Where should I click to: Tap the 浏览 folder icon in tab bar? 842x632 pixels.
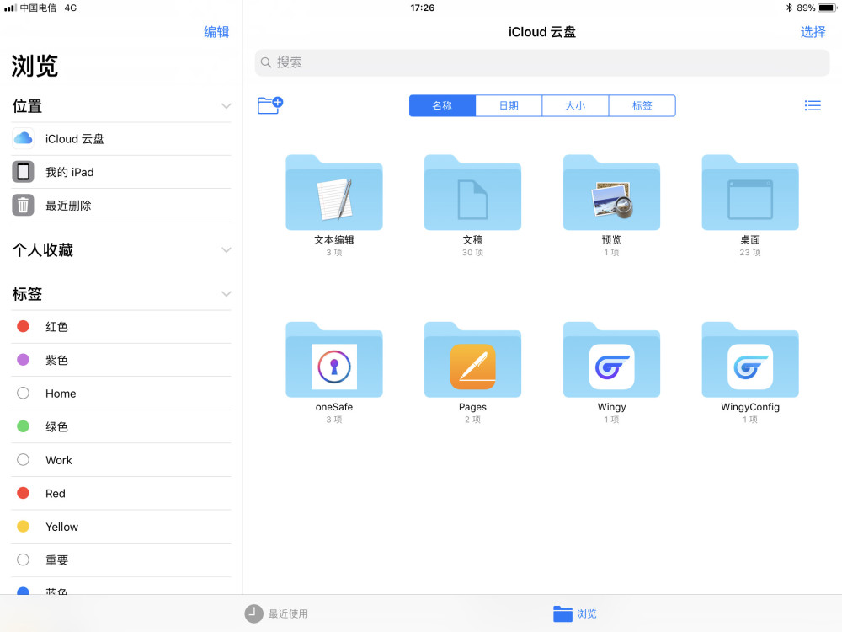(x=562, y=613)
